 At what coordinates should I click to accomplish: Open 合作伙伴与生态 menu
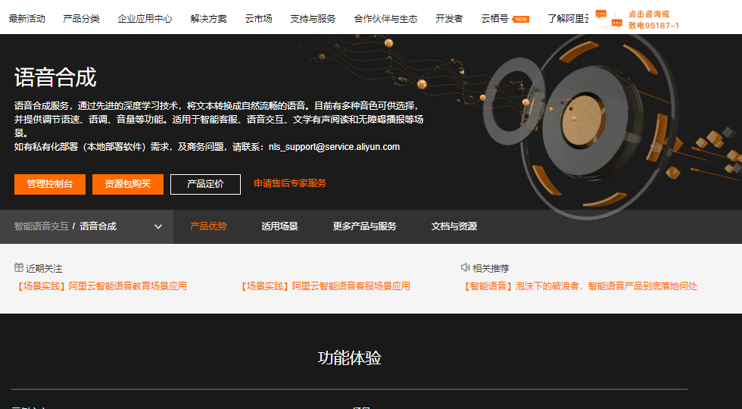385,19
